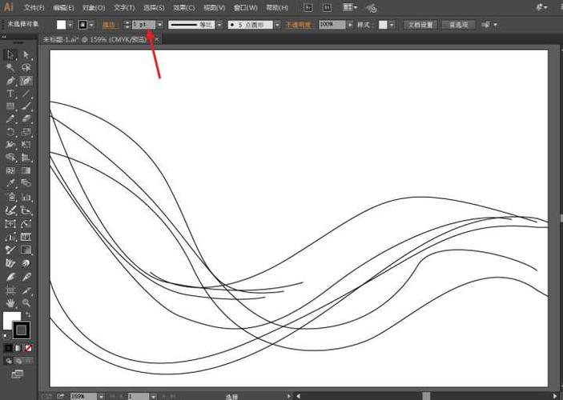563x400 pixels.
Task: Open the 文件(F) menu
Action: [x=34, y=7]
